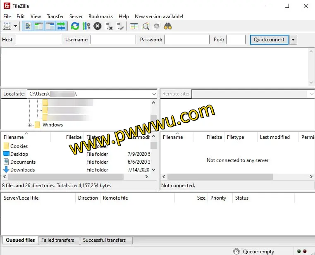Click the local file list horizontal scrollbar
Image resolution: width=315 pixels, height=255 pixels.
[x=62, y=176]
